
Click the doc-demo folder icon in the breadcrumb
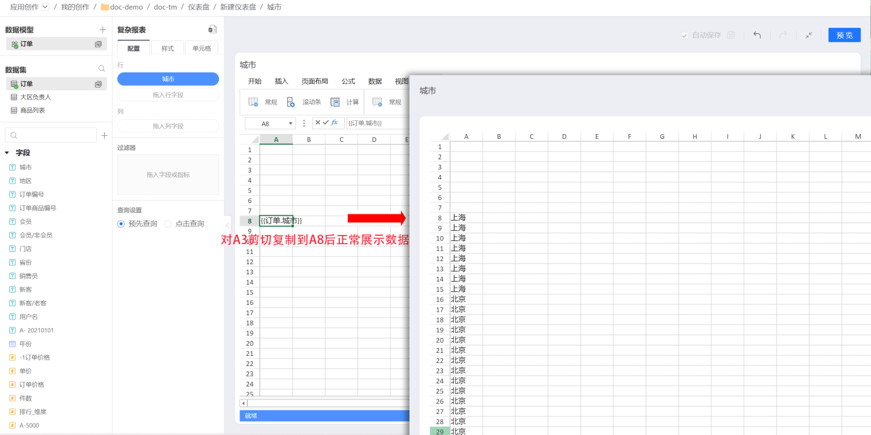(105, 7)
